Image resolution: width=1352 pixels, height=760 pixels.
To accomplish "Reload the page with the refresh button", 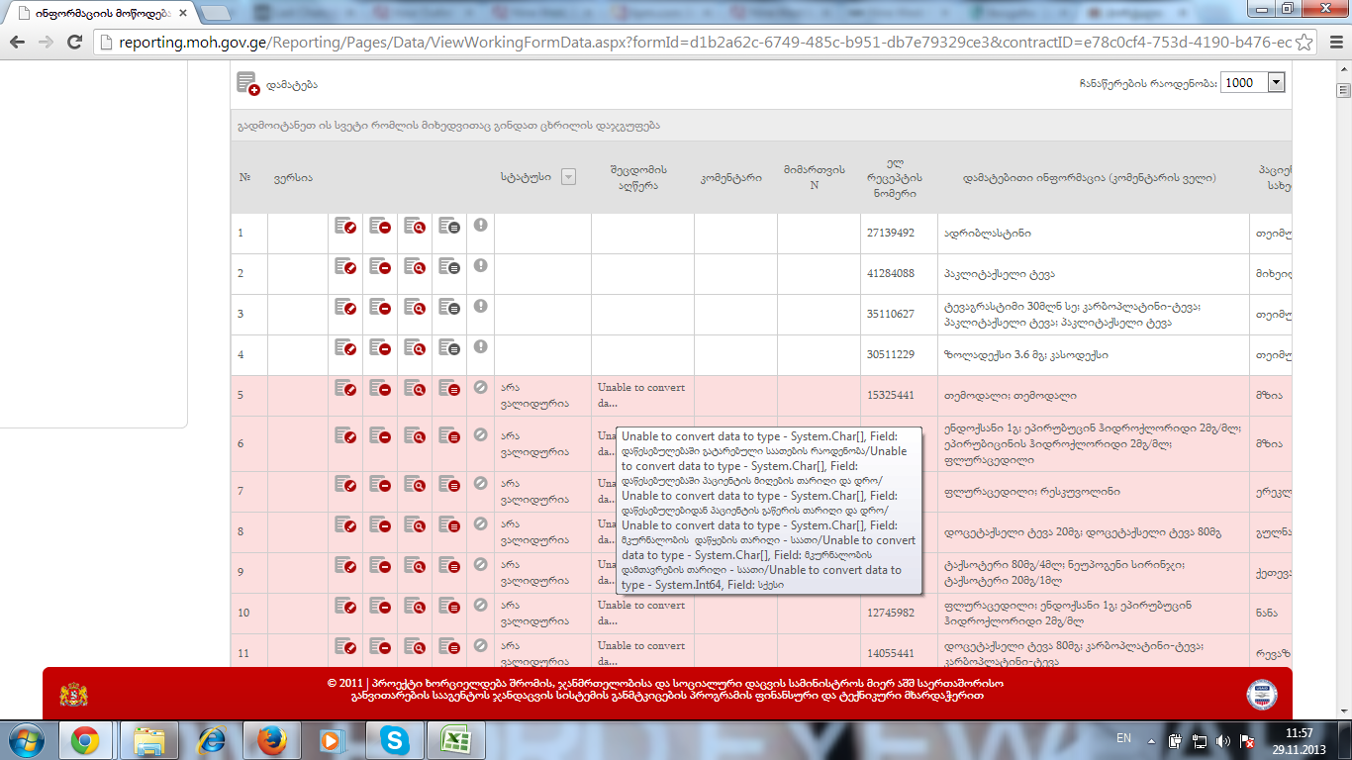I will tap(74, 43).
